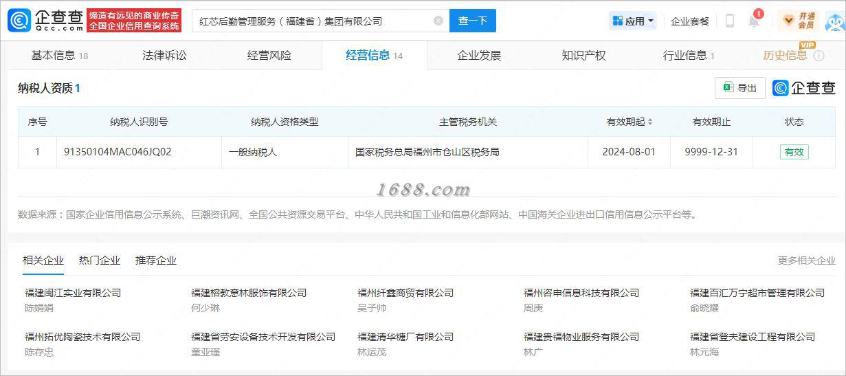The width and height of the screenshot is (846, 376).
Task: Click the 查一下 search button
Action: [473, 21]
